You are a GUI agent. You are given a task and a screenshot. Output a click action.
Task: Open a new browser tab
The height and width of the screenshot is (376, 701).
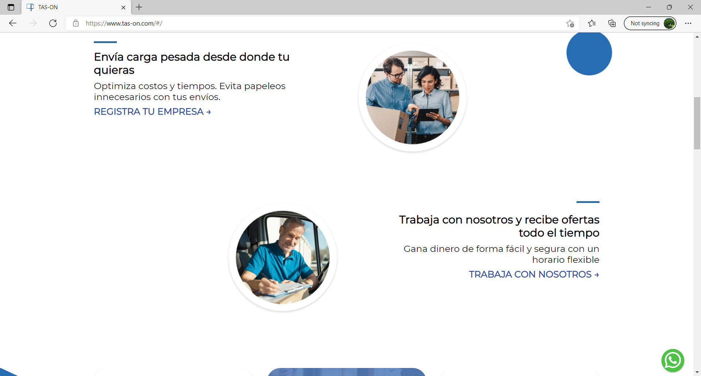coord(139,7)
